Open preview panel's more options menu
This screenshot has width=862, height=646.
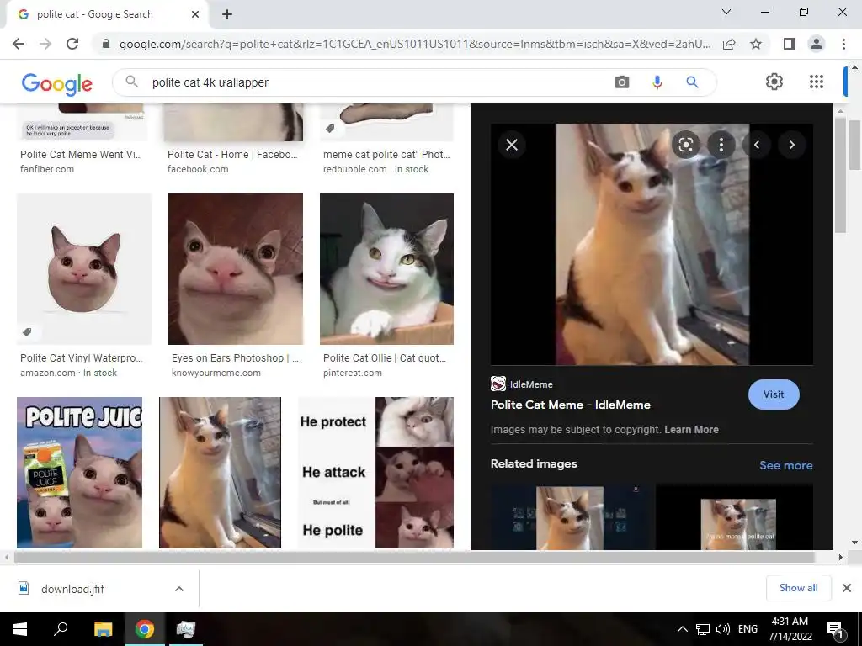coord(721,145)
